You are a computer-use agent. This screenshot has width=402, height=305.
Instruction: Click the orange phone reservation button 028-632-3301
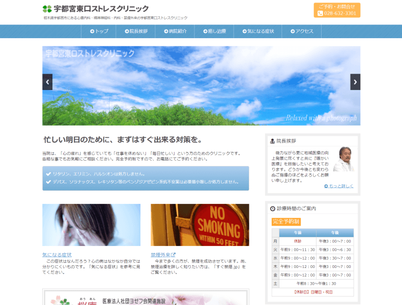(337, 10)
